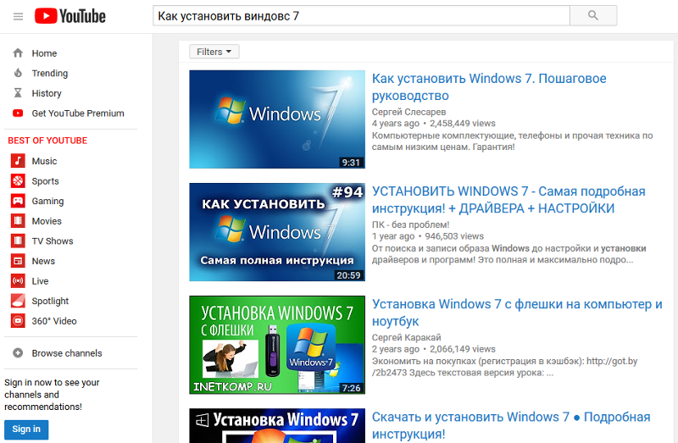Open Browse channels link
678x443 pixels.
tap(67, 353)
